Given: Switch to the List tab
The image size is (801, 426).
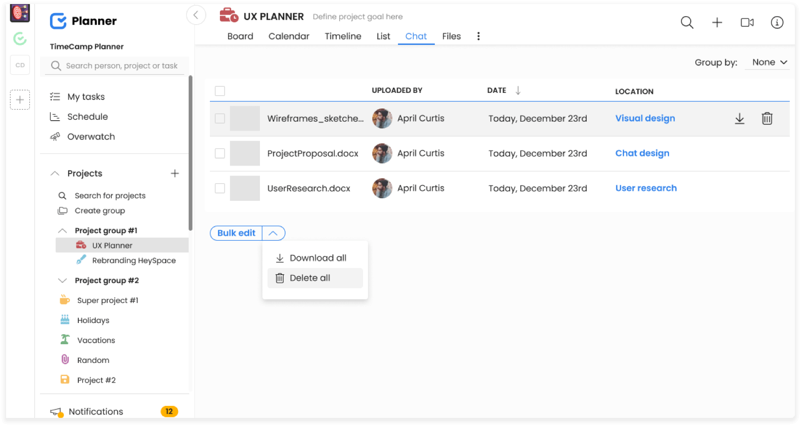Looking at the screenshot, I should (x=383, y=36).
